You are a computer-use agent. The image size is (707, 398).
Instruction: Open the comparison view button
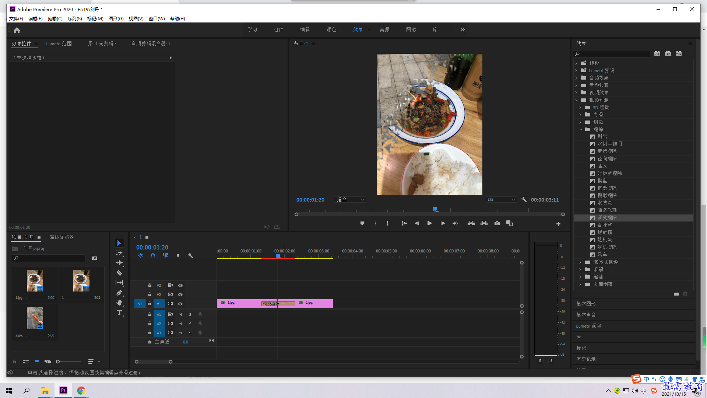click(510, 223)
